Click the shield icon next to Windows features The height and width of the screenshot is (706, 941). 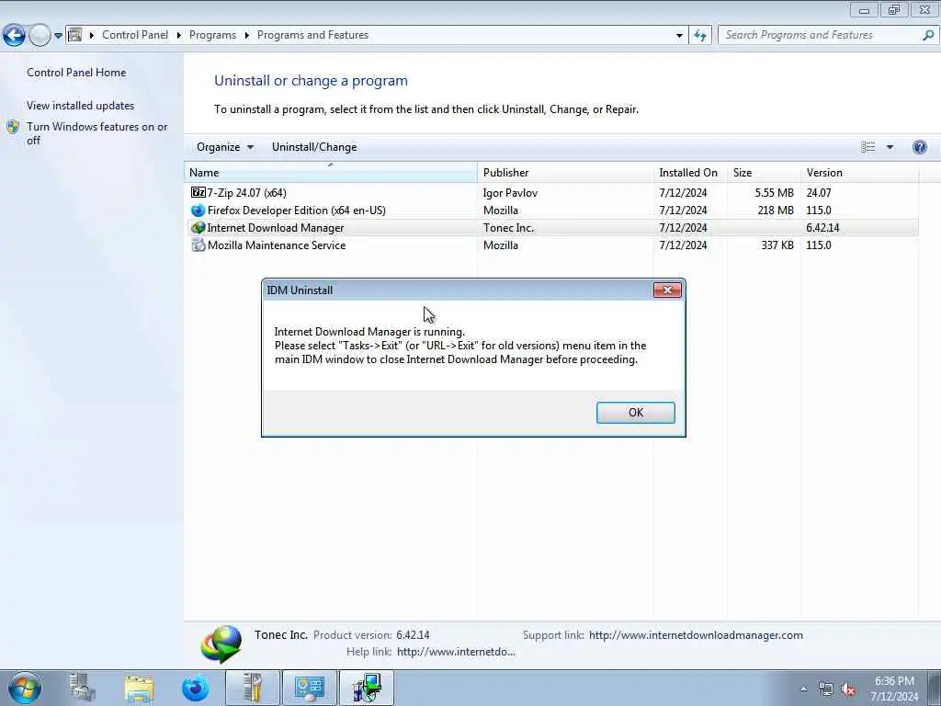13,127
